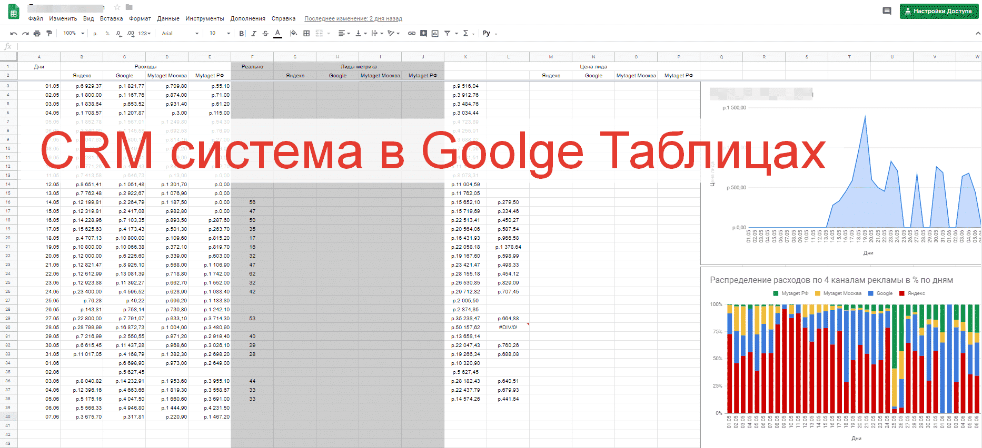Open the font size 10 dropdown

click(220, 33)
